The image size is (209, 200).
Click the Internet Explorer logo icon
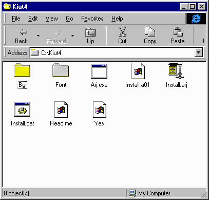pyautogui.click(x=196, y=19)
